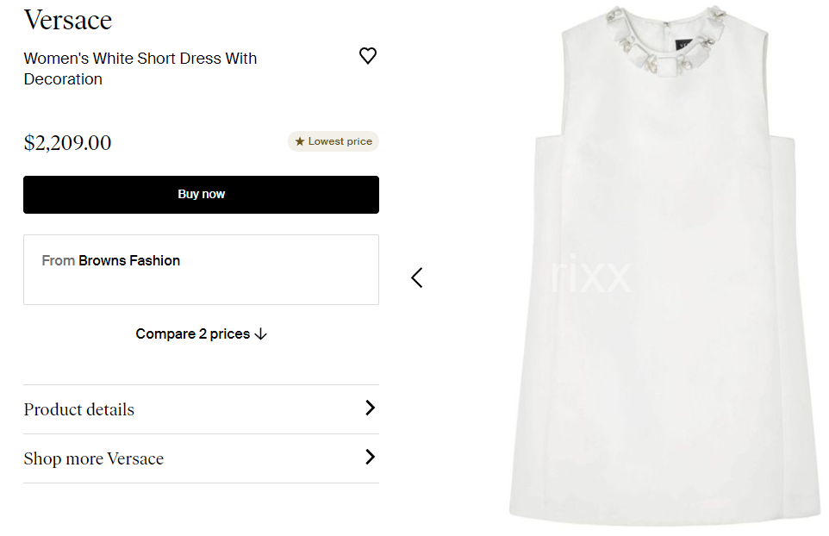The width and height of the screenshot is (829, 536).
Task: Select the Women's White Short Dress title
Action: pyautogui.click(x=140, y=69)
